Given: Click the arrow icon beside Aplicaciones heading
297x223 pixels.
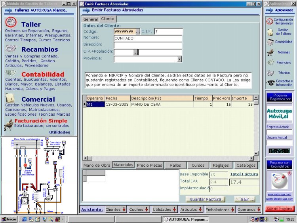Looking at the screenshot, I should [269, 10].
